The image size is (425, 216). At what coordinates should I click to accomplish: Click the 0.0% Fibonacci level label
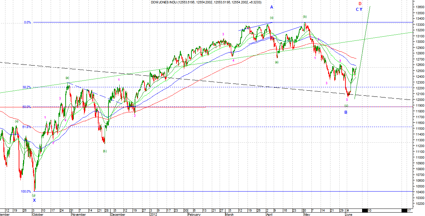[28, 22]
